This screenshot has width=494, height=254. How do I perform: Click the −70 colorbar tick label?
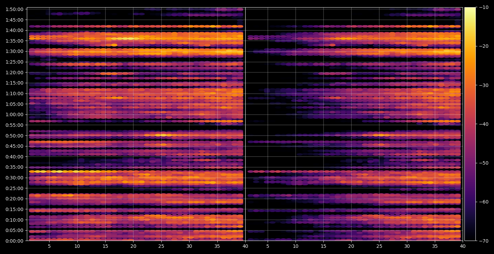coord(483,241)
